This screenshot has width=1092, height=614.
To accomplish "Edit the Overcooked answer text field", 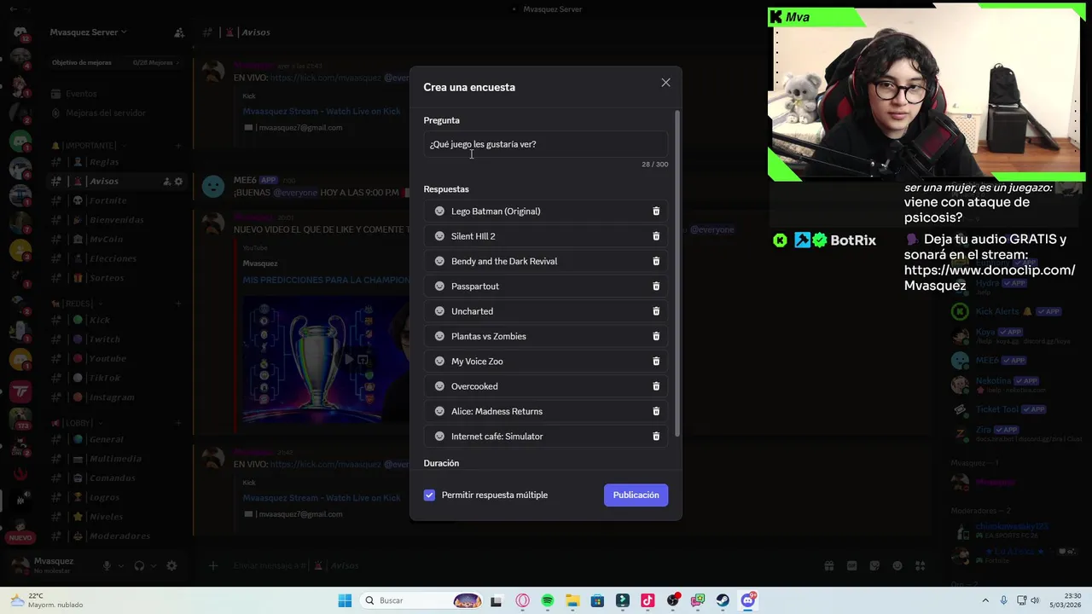I will click(x=546, y=386).
